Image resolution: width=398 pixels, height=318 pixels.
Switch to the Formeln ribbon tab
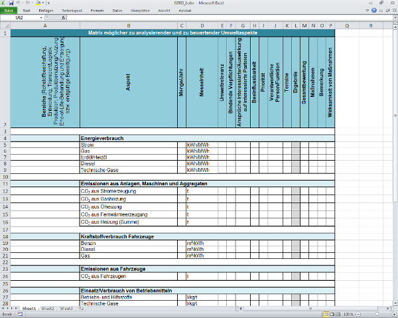(x=97, y=11)
